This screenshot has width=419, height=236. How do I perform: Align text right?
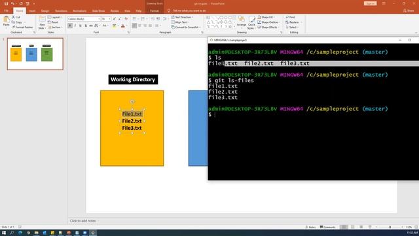click(x=145, y=26)
